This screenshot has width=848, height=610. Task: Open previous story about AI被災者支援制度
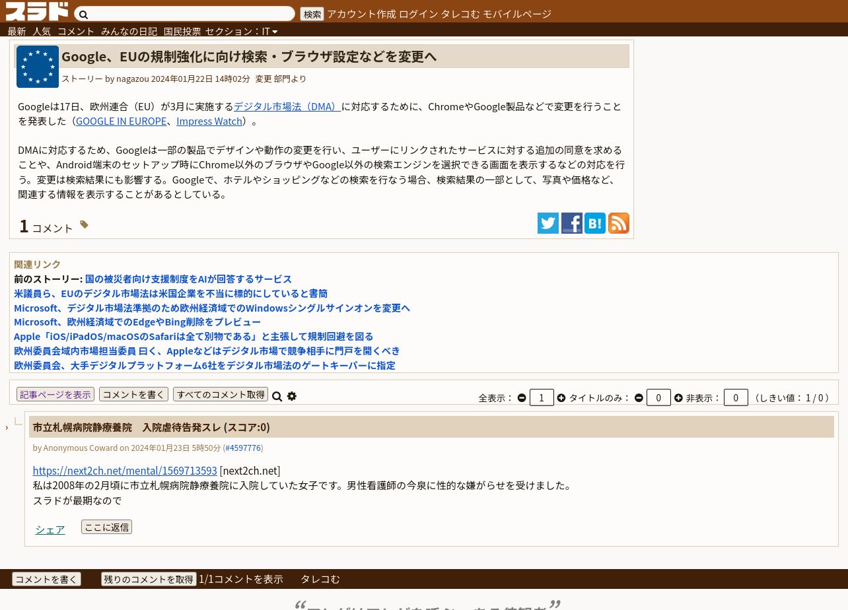[x=188, y=279]
